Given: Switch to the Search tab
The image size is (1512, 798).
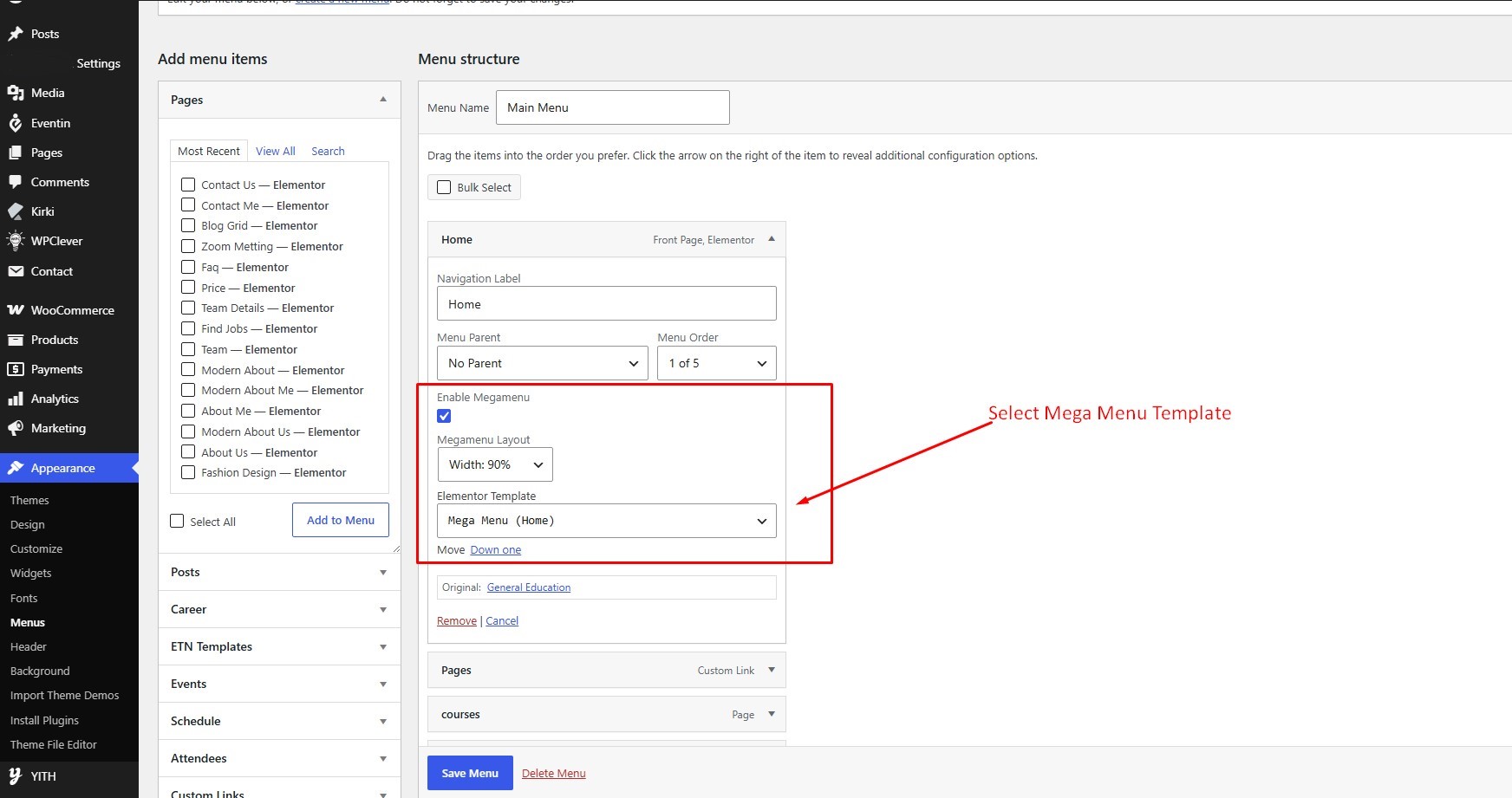Looking at the screenshot, I should point(328,151).
